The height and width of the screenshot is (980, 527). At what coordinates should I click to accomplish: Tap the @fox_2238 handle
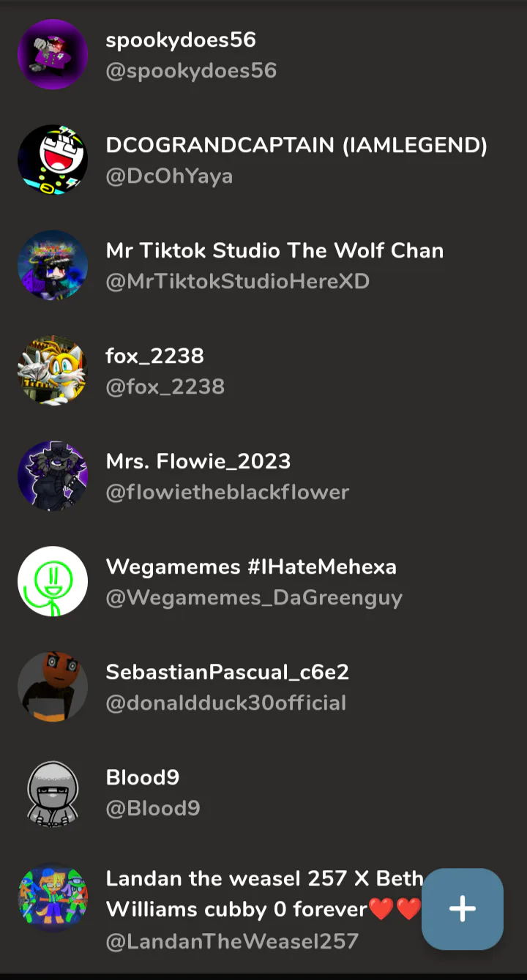pyautogui.click(x=165, y=387)
